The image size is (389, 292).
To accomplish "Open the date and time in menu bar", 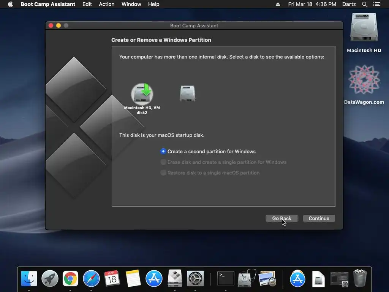I will [312, 4].
